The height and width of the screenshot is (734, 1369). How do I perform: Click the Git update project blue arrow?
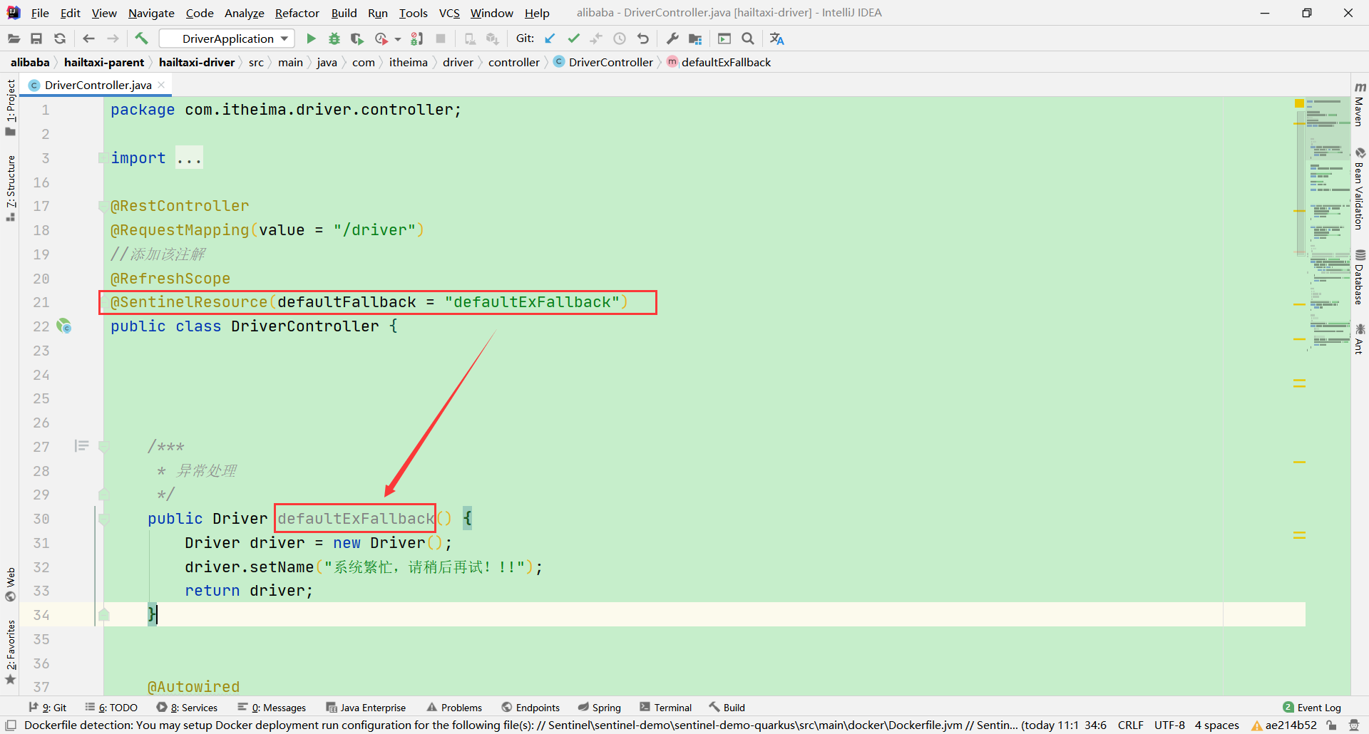click(550, 38)
